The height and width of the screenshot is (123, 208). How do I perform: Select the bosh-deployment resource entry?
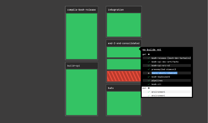(161, 77)
